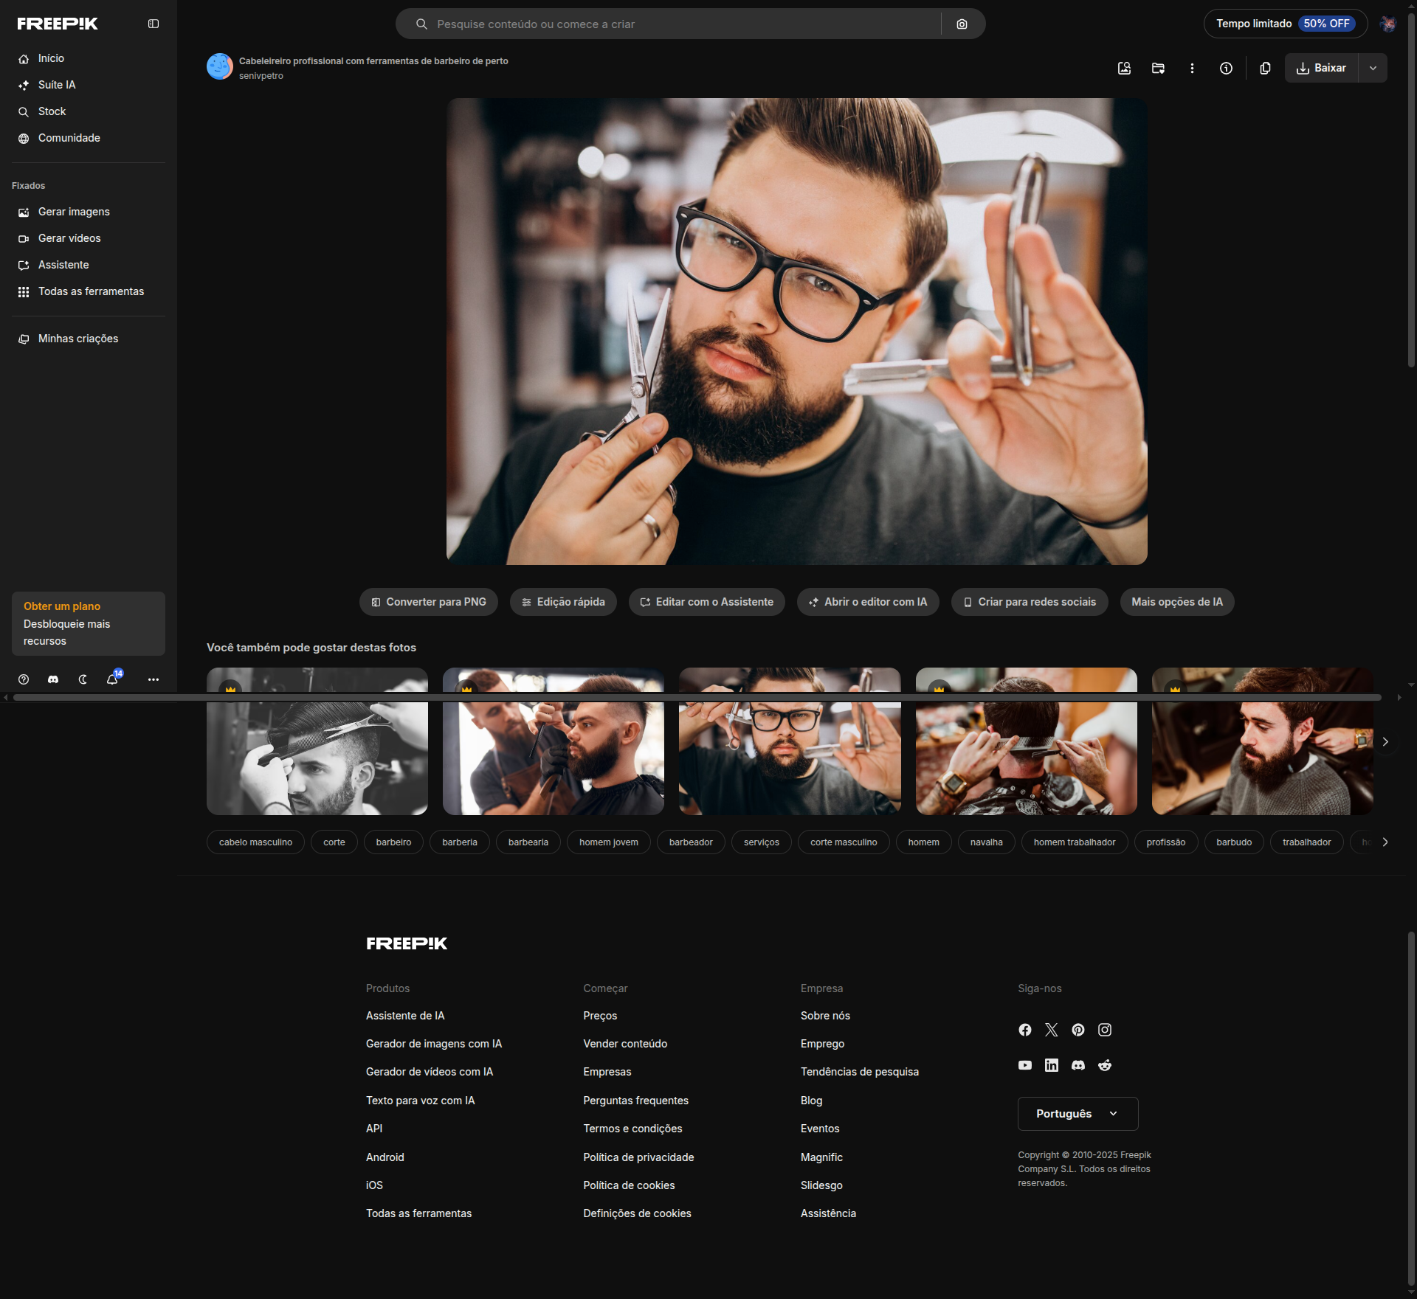Open the notifications bell icon
Screen dimensions: 1417x1299
(112, 679)
